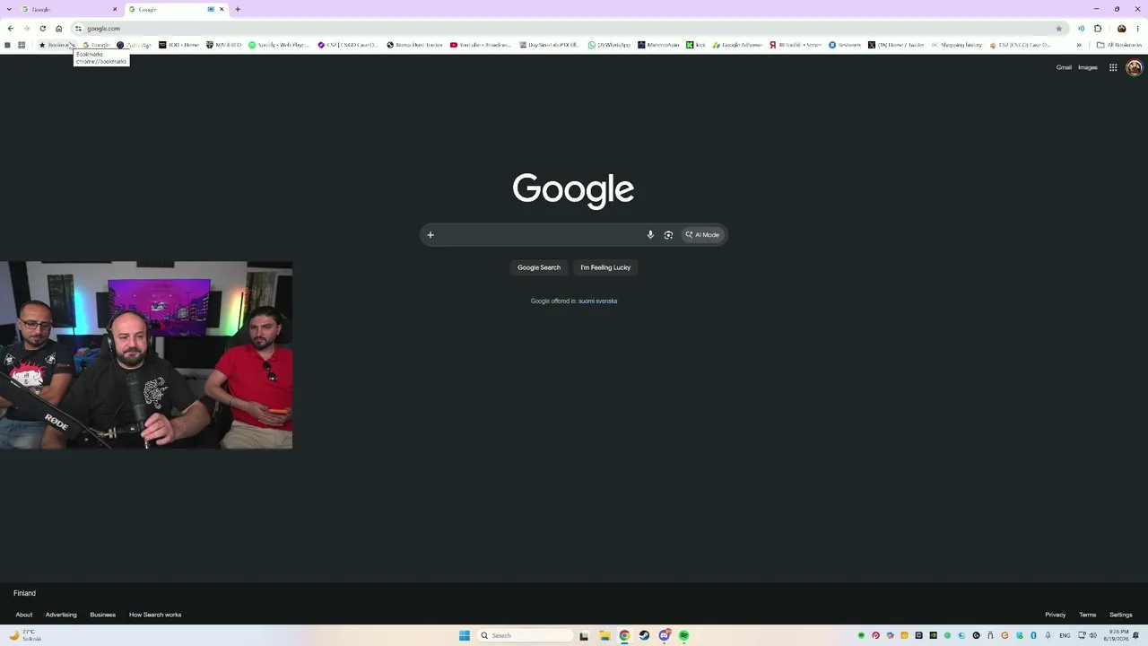1148x646 pixels.
Task: Switch Google language to svenska
Action: tap(607, 301)
